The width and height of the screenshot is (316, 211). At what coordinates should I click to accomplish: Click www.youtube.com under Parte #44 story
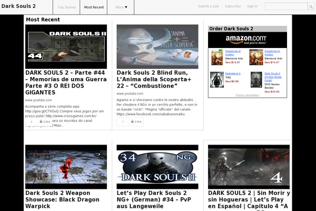coord(38,100)
